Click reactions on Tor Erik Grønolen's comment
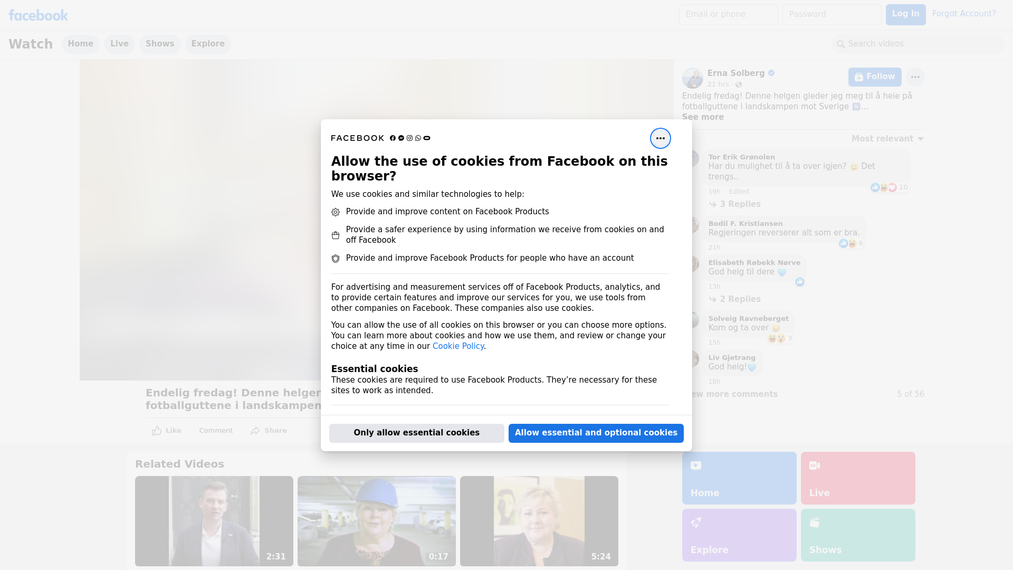This screenshot has width=1013, height=570. pyautogui.click(x=889, y=187)
